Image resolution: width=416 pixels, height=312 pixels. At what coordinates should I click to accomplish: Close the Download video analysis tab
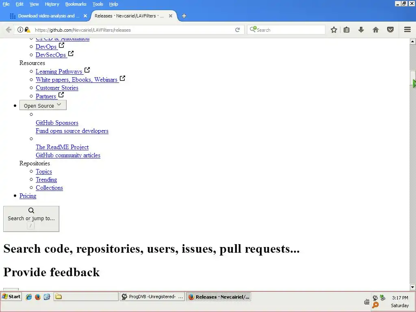(85, 16)
